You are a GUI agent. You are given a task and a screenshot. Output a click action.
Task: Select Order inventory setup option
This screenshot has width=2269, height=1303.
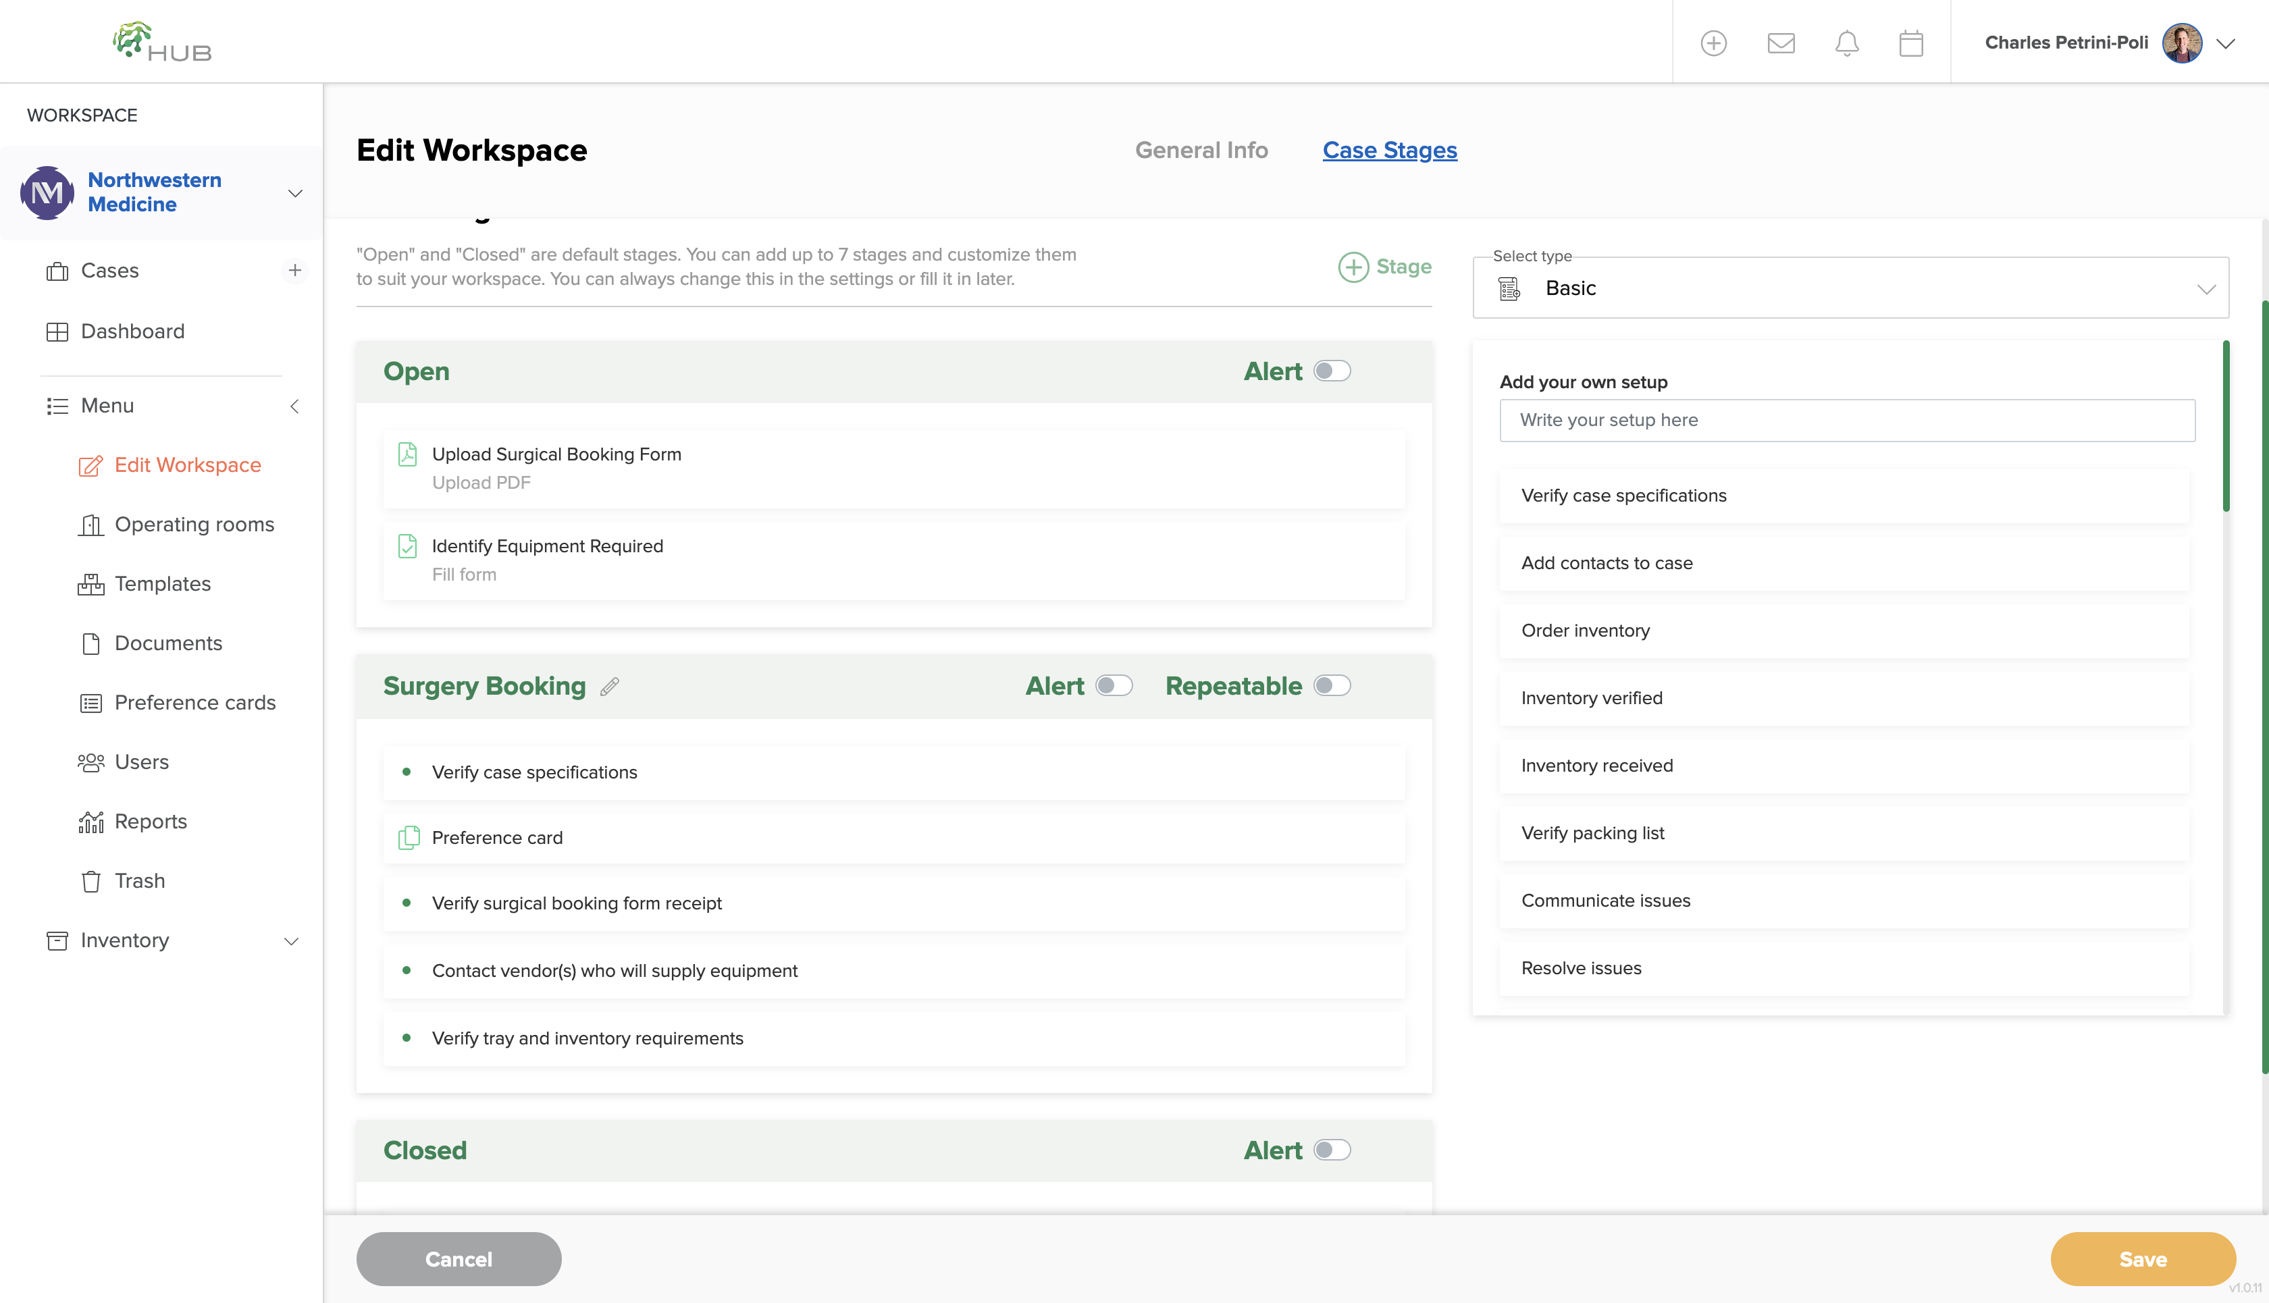(1845, 631)
